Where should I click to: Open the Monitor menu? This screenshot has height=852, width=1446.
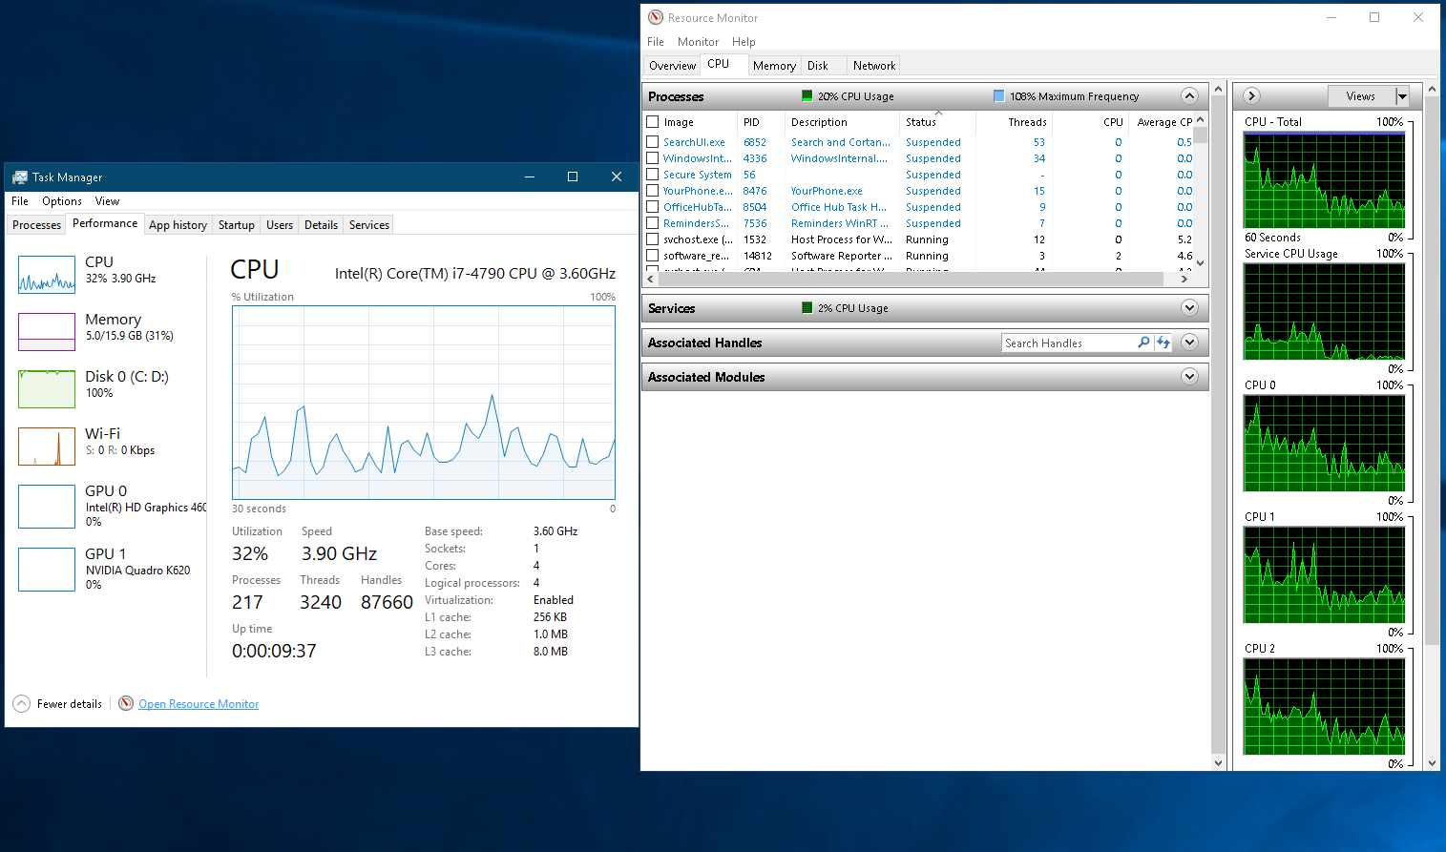tap(698, 42)
